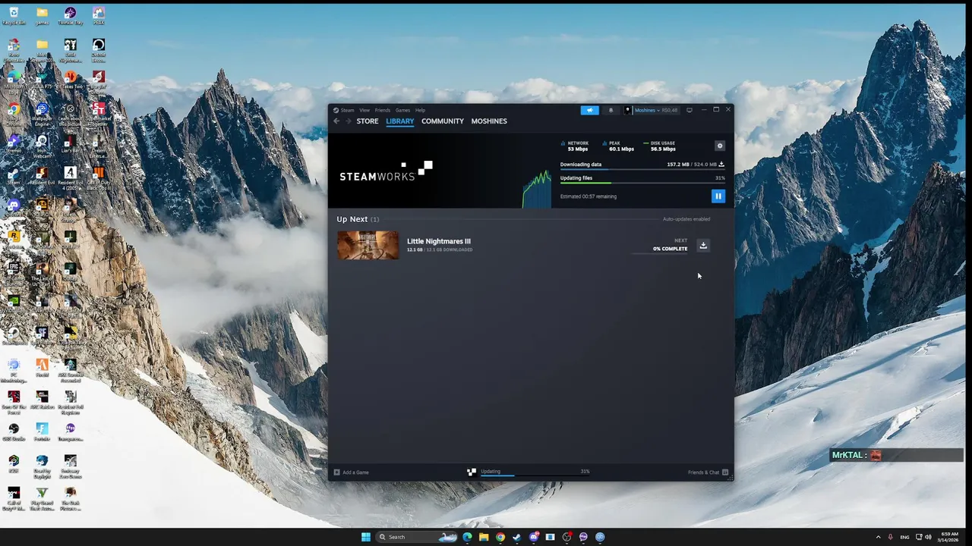This screenshot has height=546, width=972.
Task: Open Steam from the taskbar
Action: tap(517, 537)
